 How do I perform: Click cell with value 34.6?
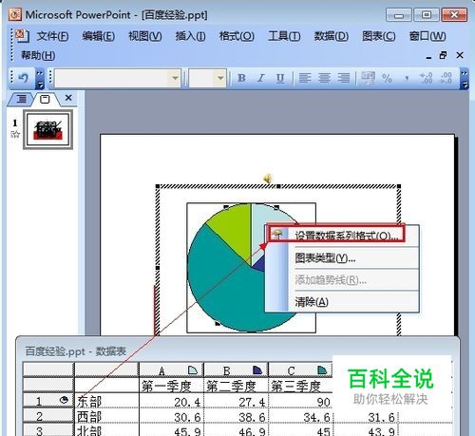[300, 416]
